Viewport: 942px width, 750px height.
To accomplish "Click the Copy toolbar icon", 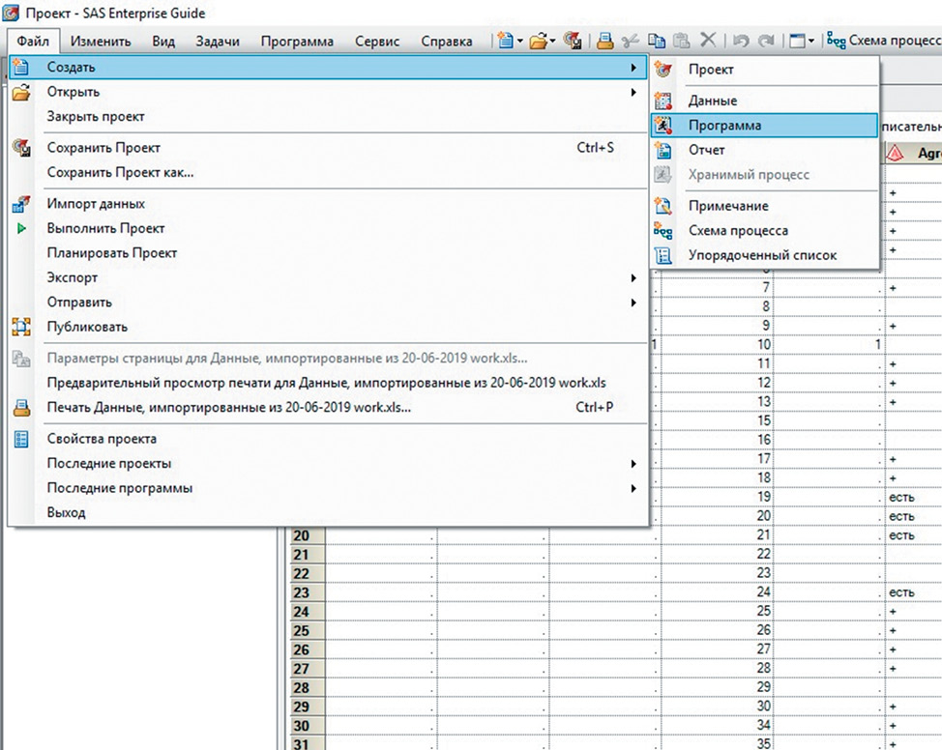I will [656, 41].
